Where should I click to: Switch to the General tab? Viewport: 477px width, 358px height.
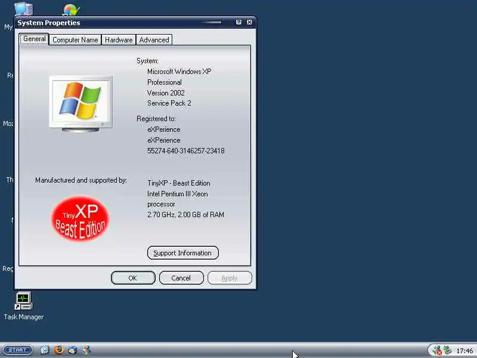(34, 39)
